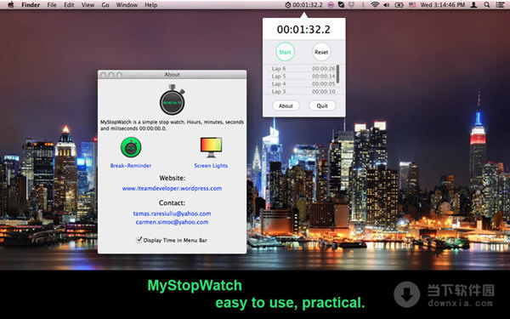Open the user account menu bar icon
510x319 pixels.
(x=474, y=5)
